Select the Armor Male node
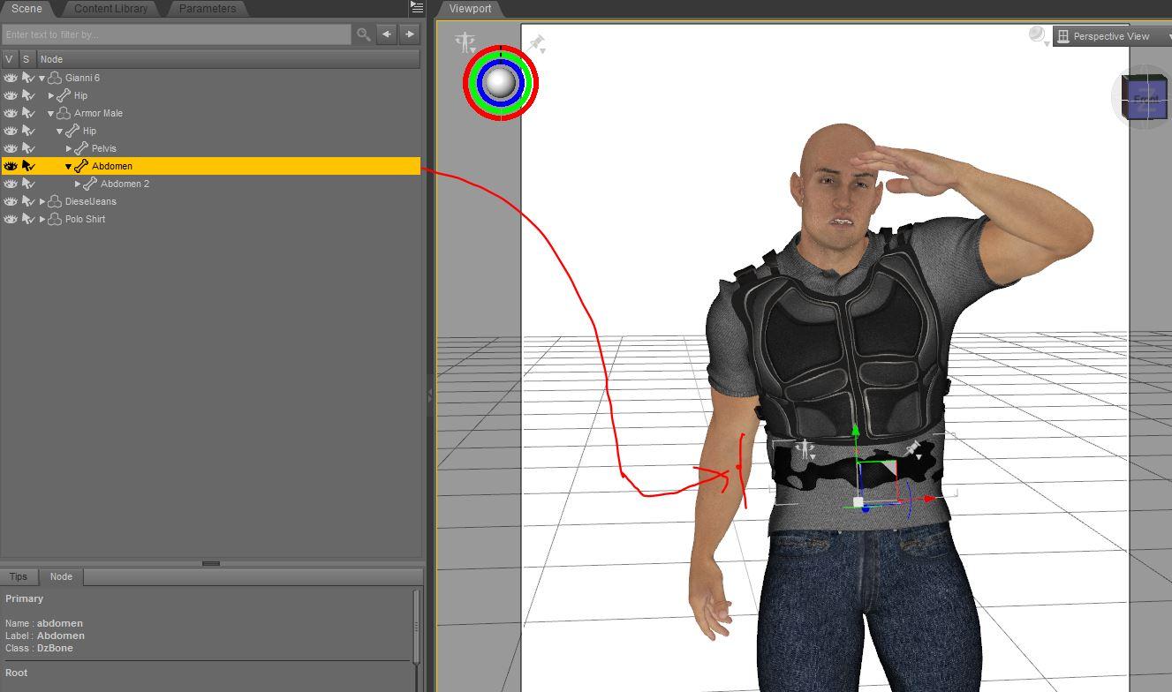The image size is (1172, 692). (98, 113)
